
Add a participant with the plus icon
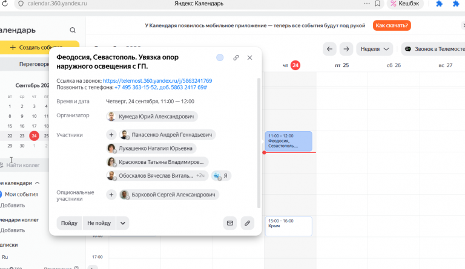(111, 135)
